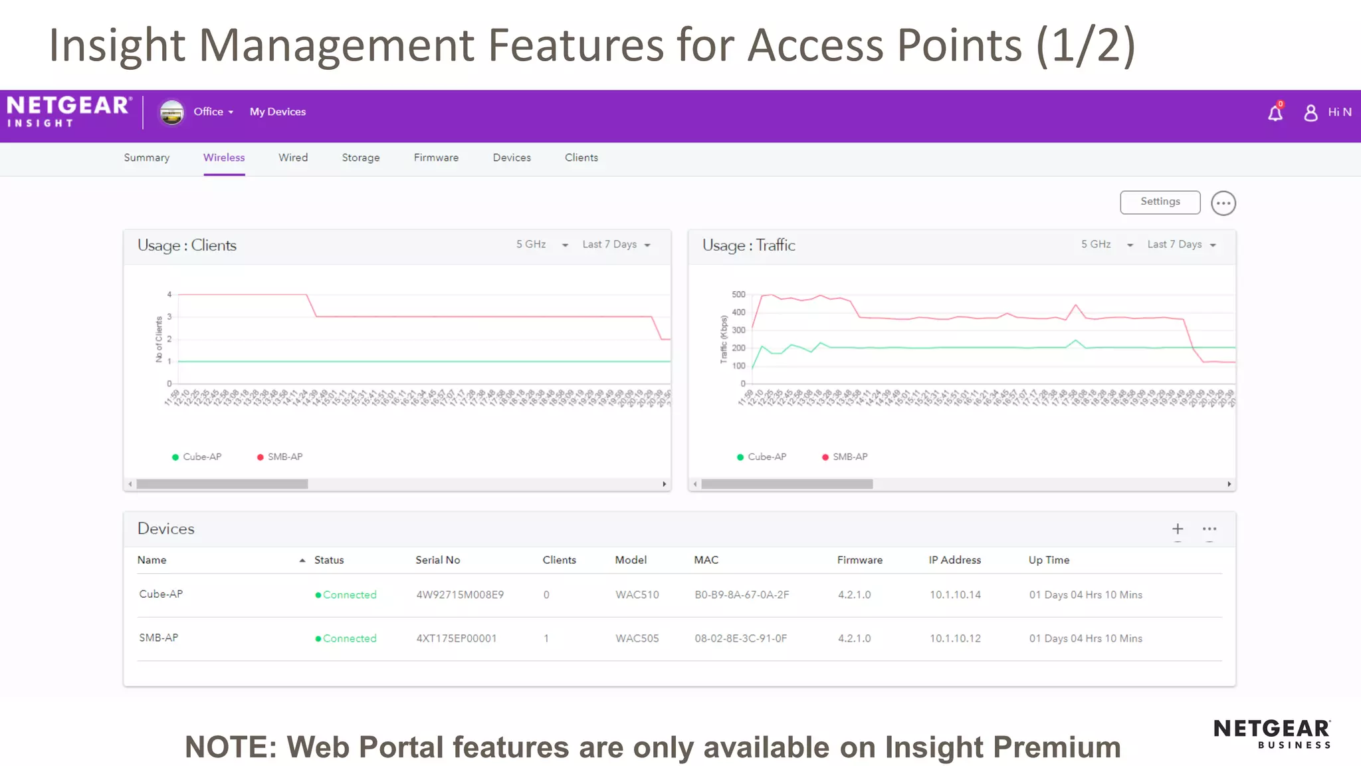Toggle SMB-AP legend in Usage Traffic chart

pyautogui.click(x=845, y=457)
